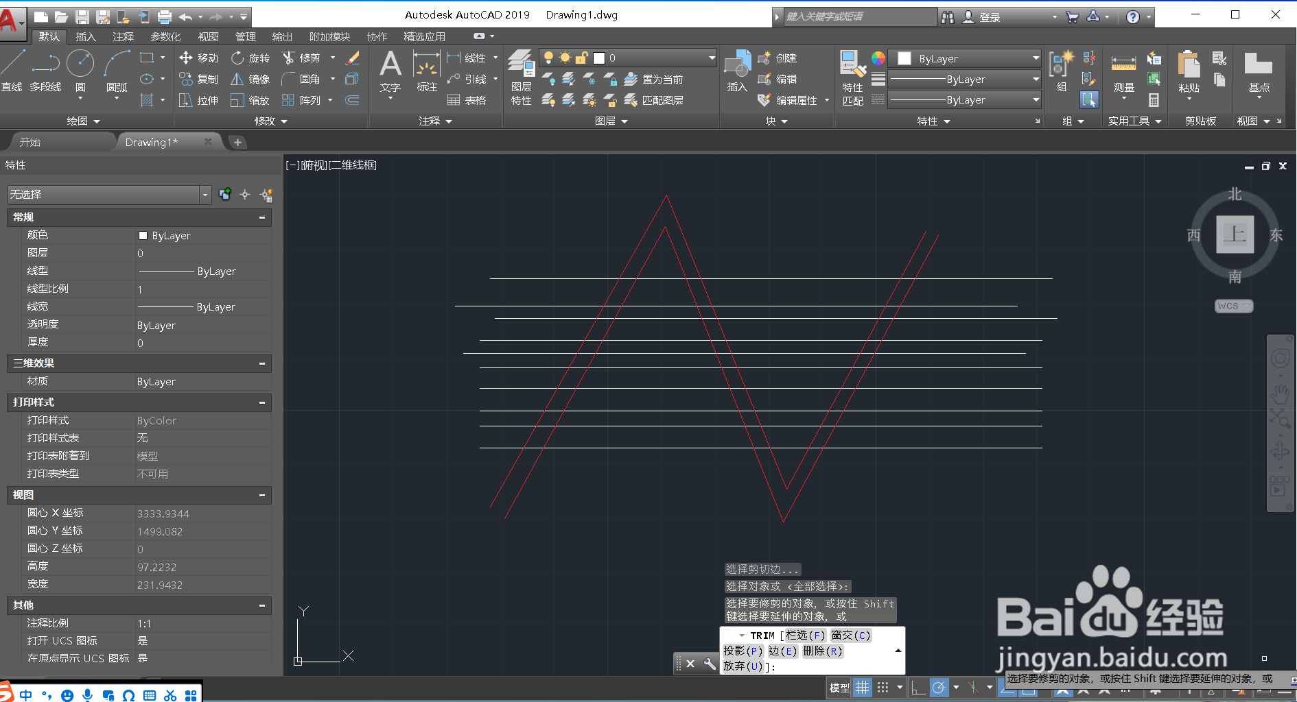This screenshot has height=702, width=1297.
Task: Select the Dimension (标注) tool
Action: coord(427,71)
